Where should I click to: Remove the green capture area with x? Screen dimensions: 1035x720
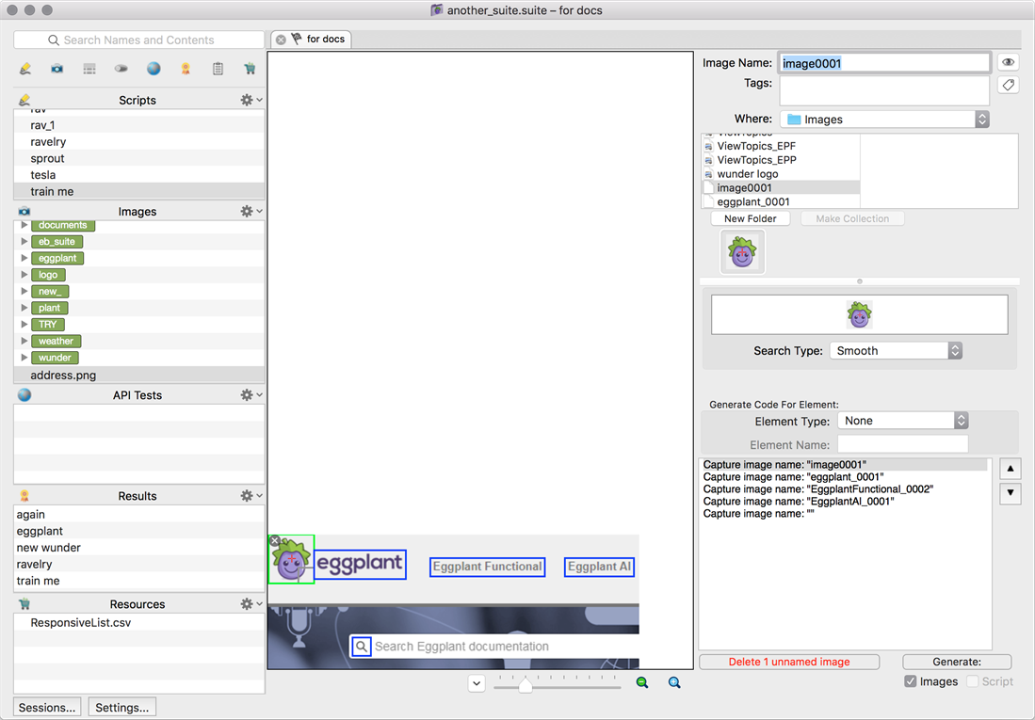pos(275,540)
